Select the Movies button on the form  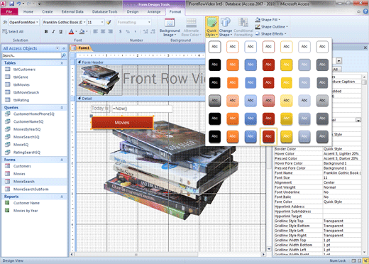click(x=122, y=122)
